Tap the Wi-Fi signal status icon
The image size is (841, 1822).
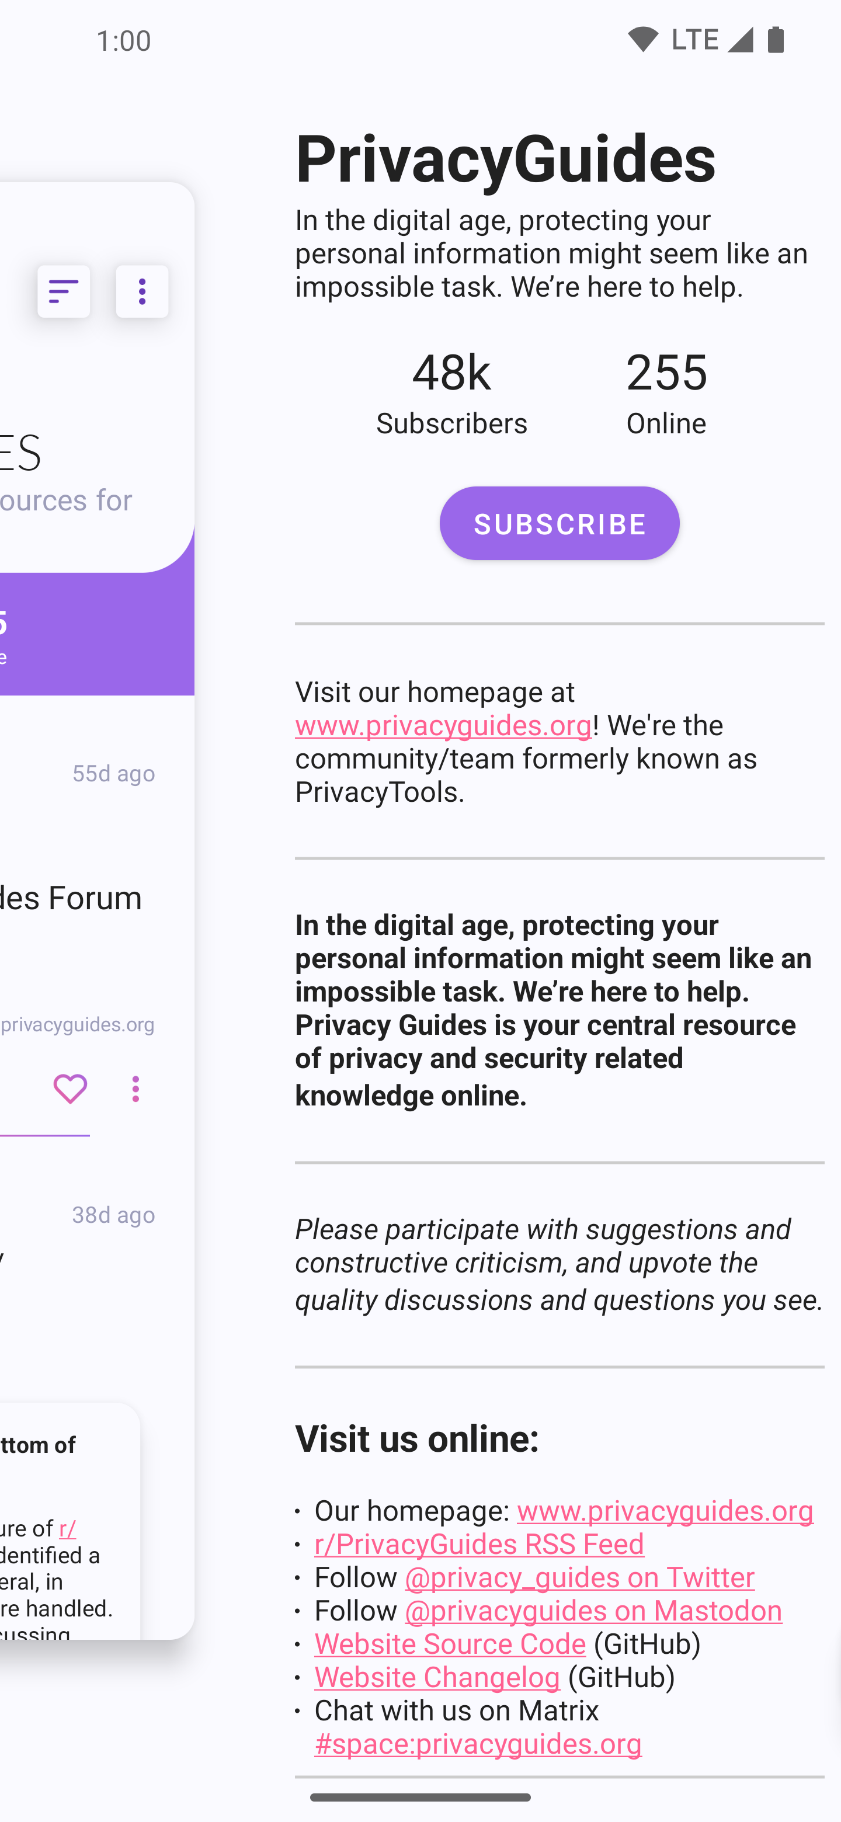click(x=642, y=40)
